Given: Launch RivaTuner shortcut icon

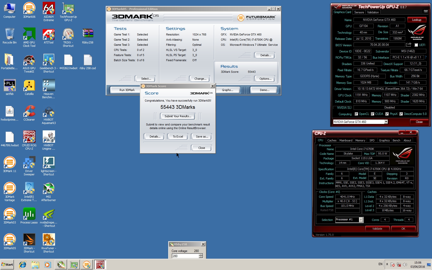Looking at the screenshot, I should (x=49, y=244).
